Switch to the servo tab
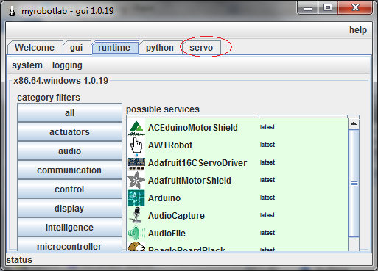This screenshot has width=378, height=271. click(x=201, y=48)
